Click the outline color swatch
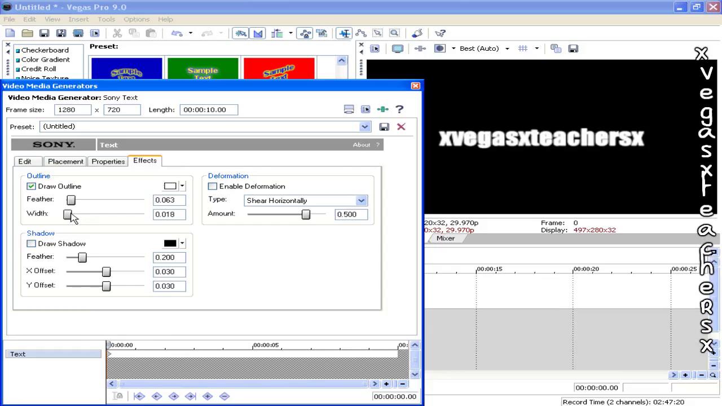Screen dimensions: 722x406 point(170,186)
